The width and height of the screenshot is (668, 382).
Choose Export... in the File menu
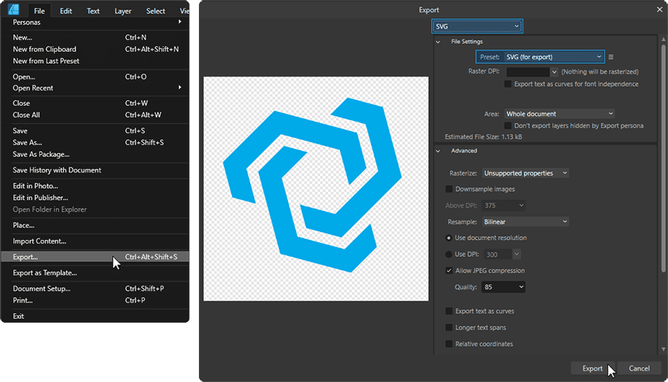pos(95,257)
